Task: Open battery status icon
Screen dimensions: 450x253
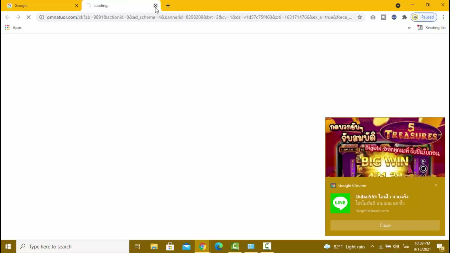Action: 388,247
